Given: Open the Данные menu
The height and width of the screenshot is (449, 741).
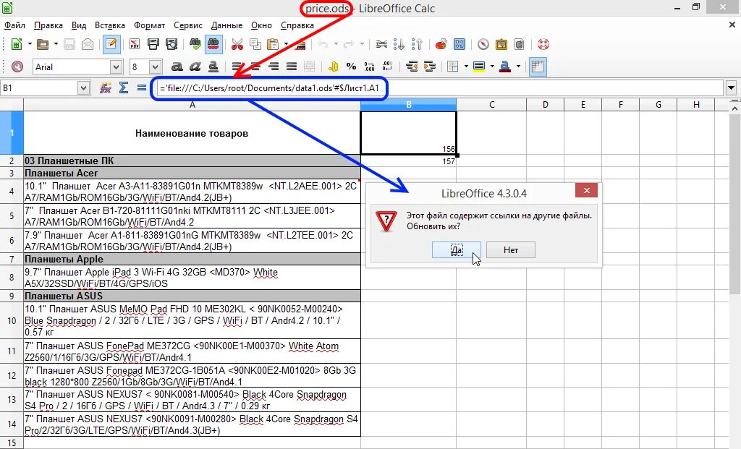Looking at the screenshot, I should coord(226,25).
